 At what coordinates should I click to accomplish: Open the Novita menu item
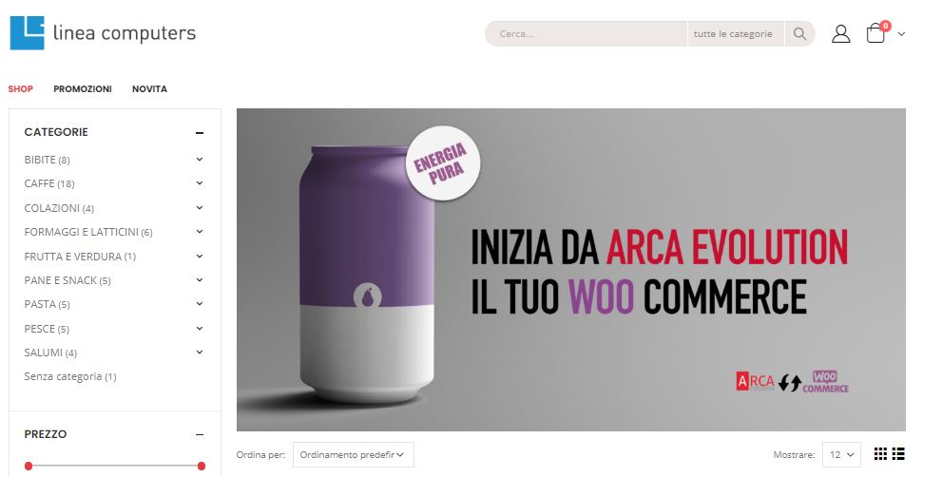pyautogui.click(x=150, y=89)
